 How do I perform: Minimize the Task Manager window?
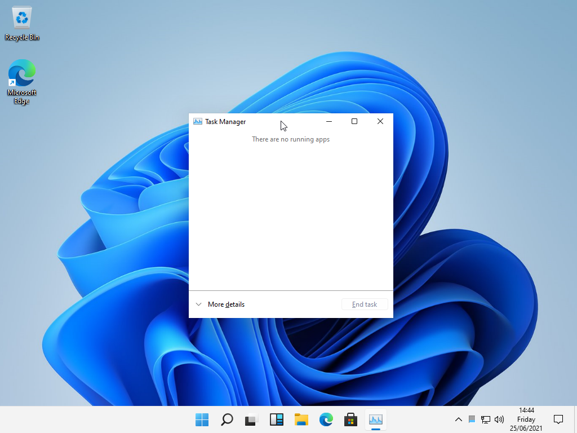pos(329,122)
